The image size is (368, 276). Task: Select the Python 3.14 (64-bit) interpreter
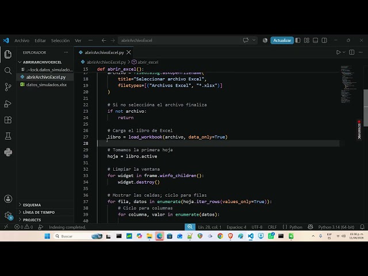[336, 227]
